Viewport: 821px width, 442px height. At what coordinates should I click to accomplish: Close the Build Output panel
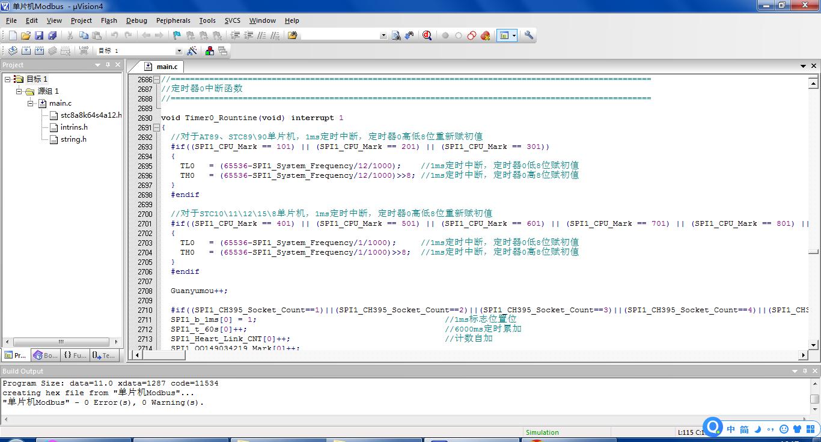click(814, 371)
